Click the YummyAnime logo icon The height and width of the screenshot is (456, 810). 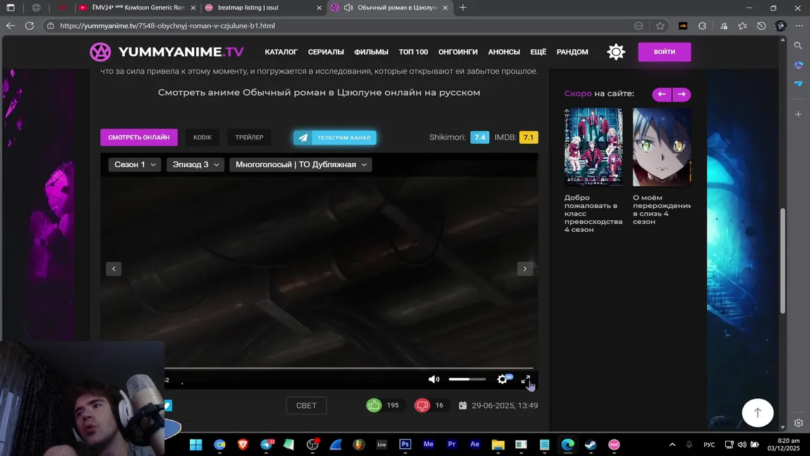coord(100,52)
